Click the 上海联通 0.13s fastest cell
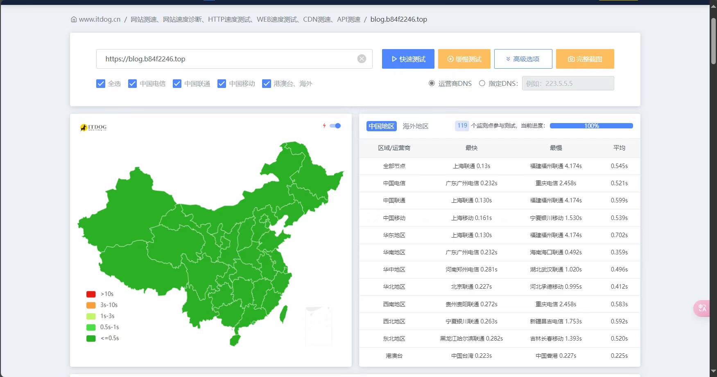The height and width of the screenshot is (377, 717). click(x=471, y=166)
